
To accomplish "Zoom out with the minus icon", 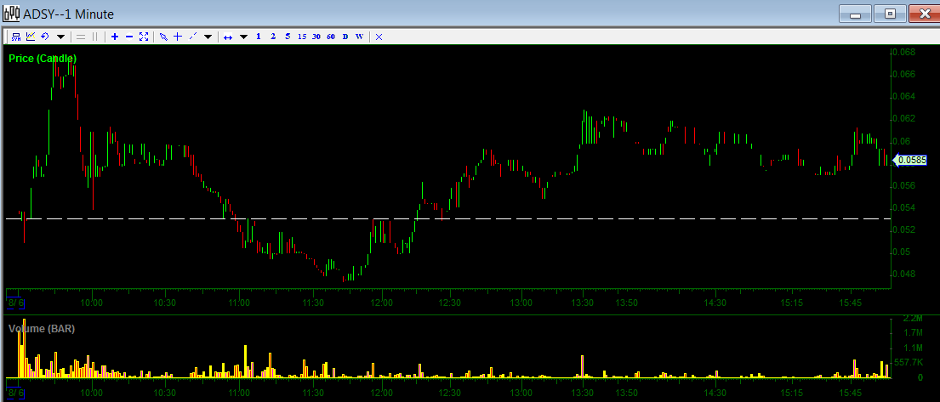I will click(128, 37).
